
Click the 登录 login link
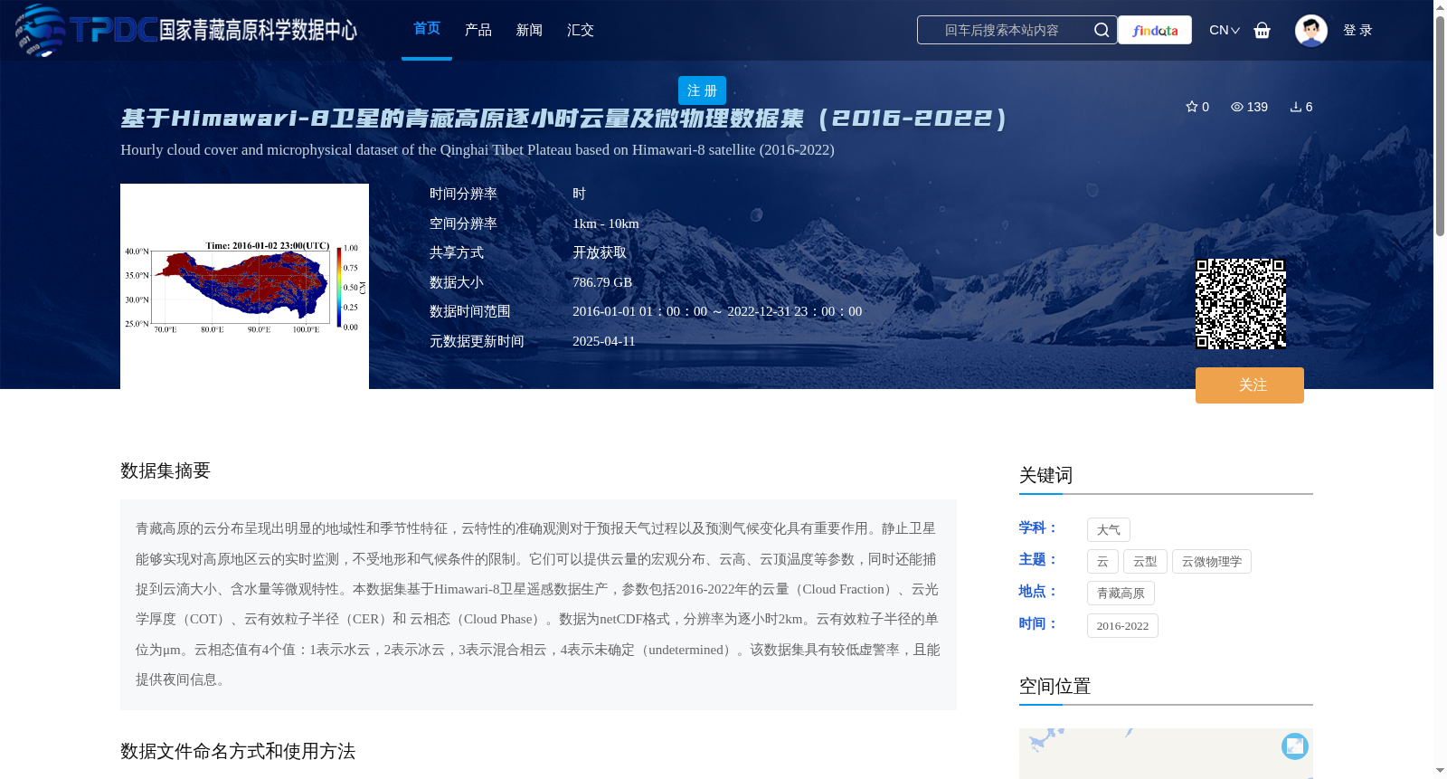1357,30
